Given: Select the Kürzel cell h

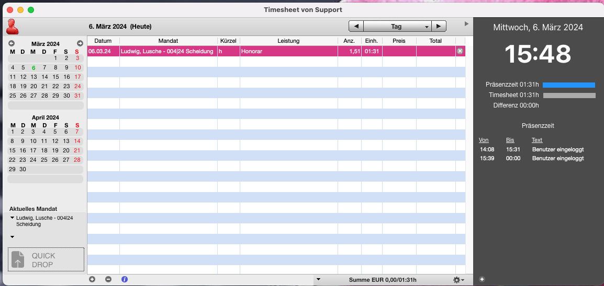Looking at the screenshot, I should [x=228, y=51].
